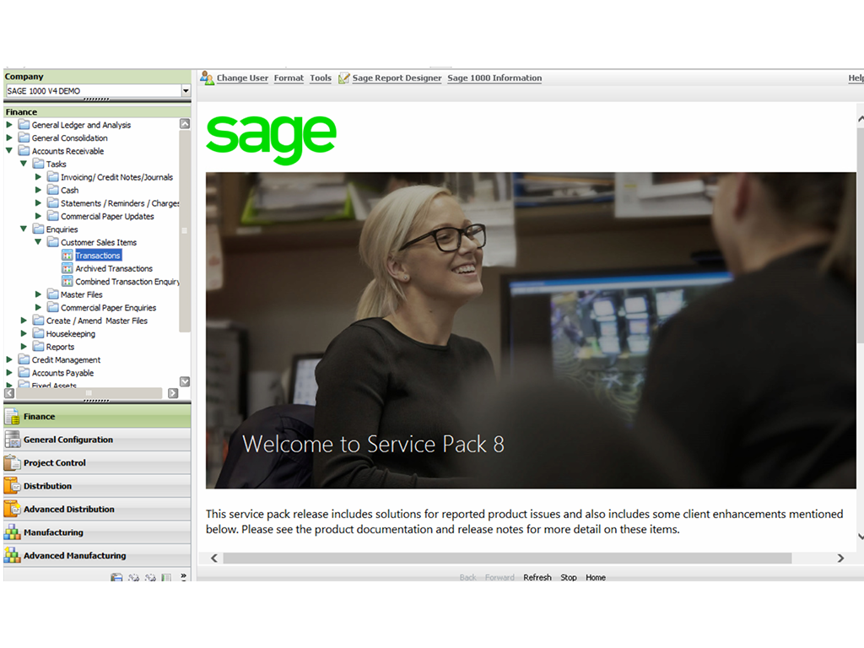Select Commercial Paper Updates folder
Image resolution: width=864 pixels, height=648 pixels.
107,216
